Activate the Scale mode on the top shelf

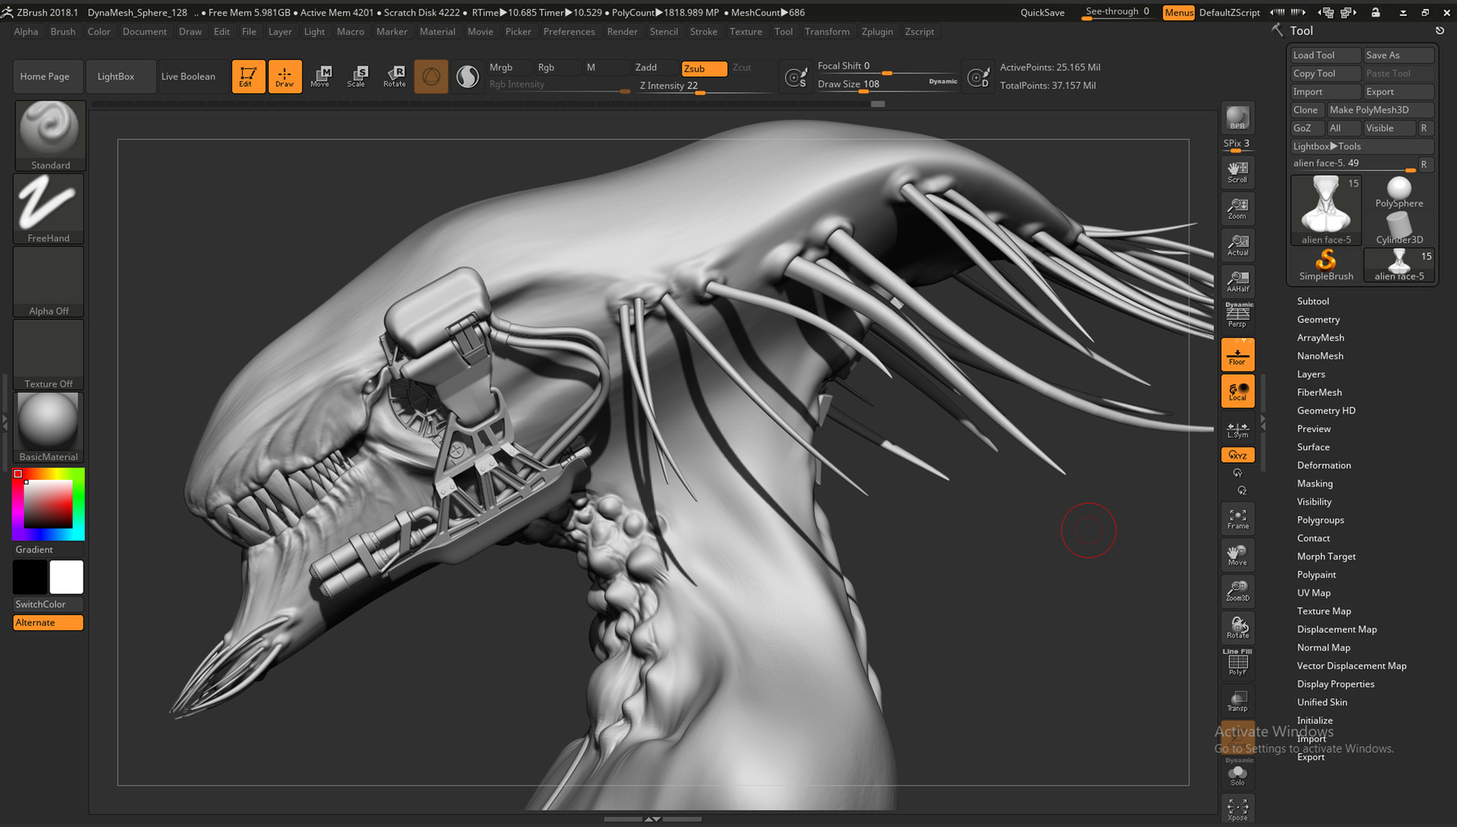click(x=357, y=76)
